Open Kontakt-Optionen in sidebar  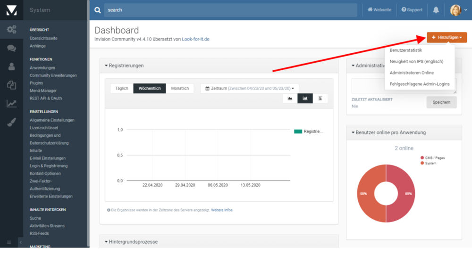(45, 173)
